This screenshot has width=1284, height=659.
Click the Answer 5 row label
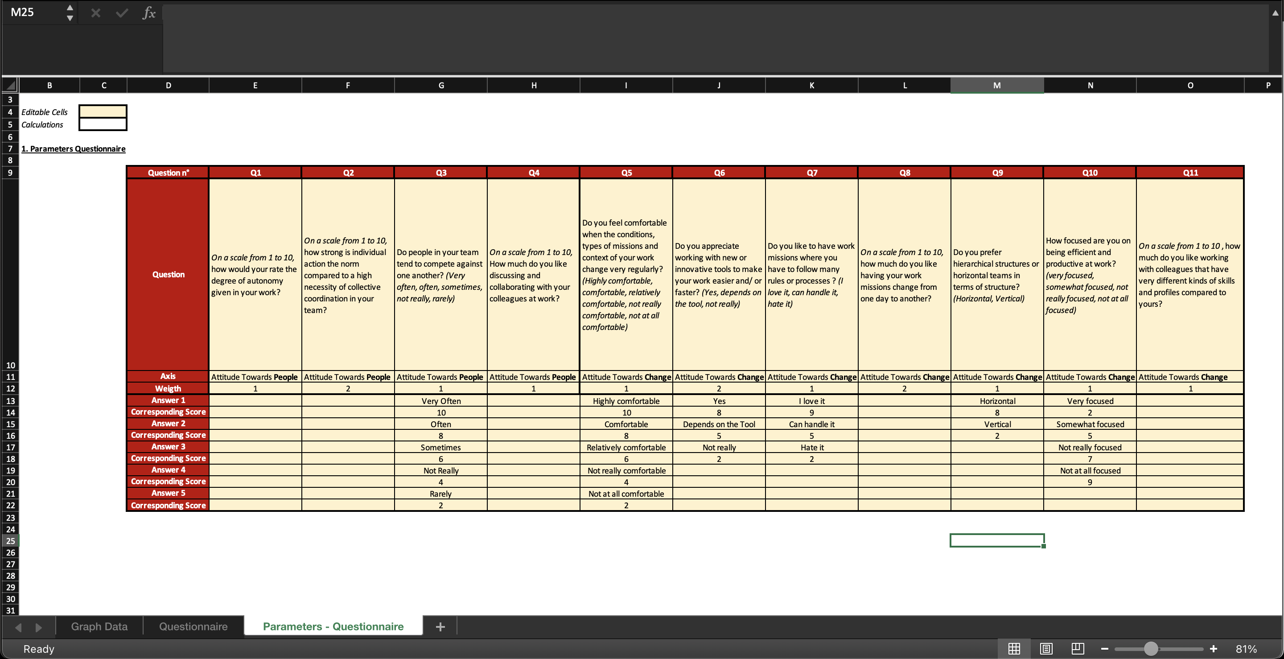(x=168, y=493)
